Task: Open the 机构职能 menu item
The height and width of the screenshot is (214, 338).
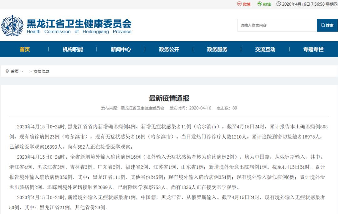Action: [73, 49]
